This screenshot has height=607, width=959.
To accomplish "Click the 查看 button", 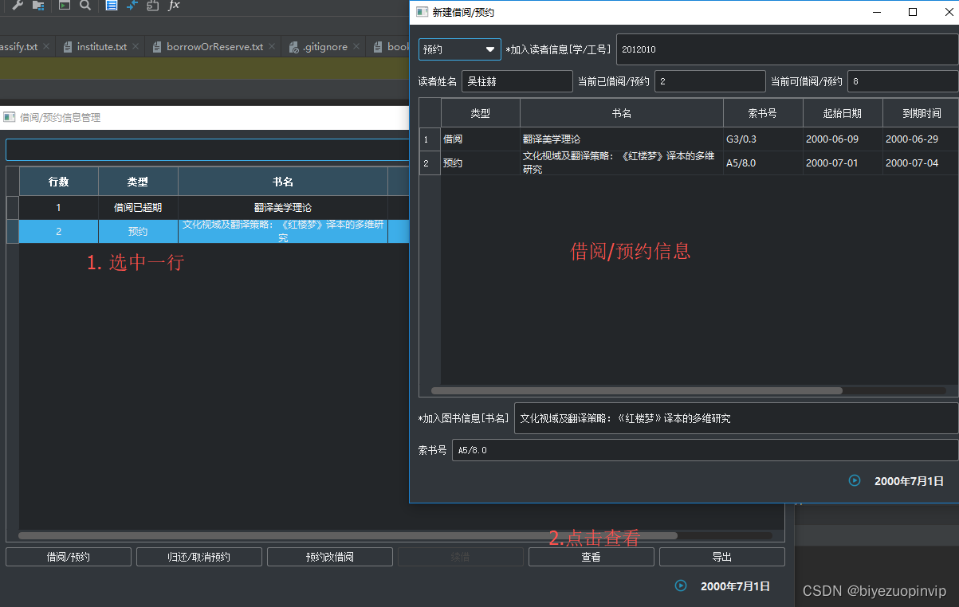I will 592,557.
